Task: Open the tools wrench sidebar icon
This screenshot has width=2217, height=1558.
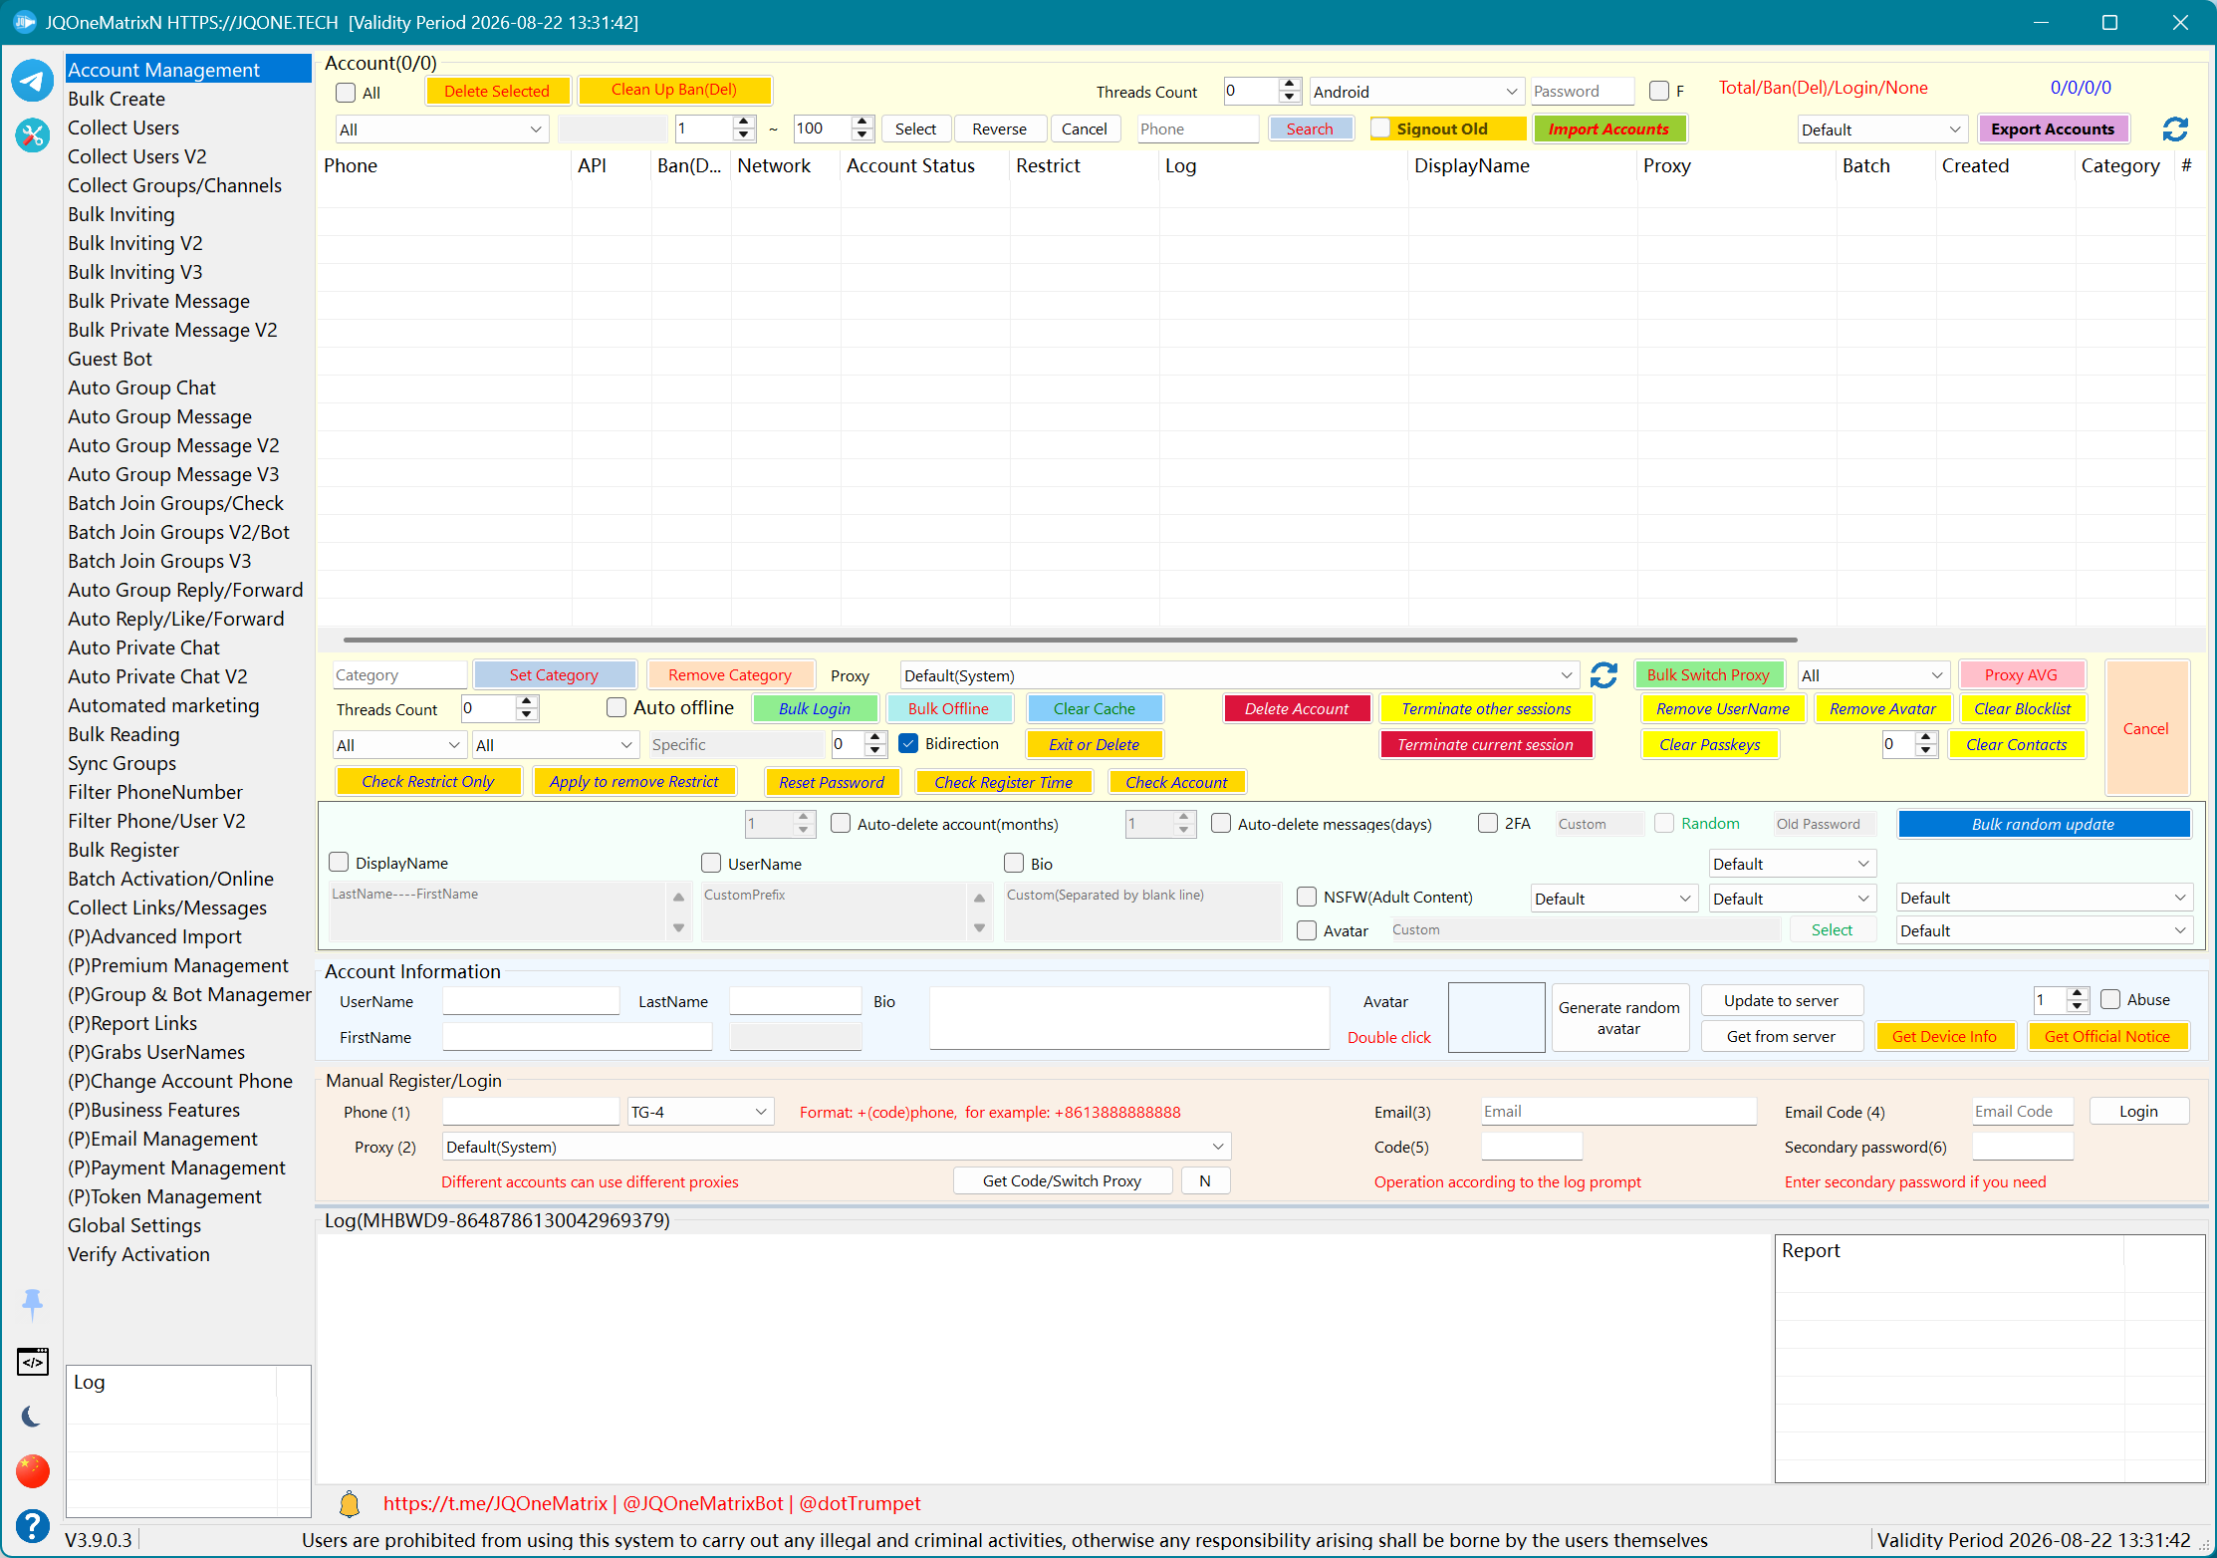Action: (x=33, y=134)
